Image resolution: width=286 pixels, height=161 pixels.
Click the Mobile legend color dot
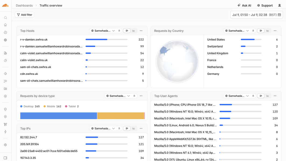tap(44, 107)
